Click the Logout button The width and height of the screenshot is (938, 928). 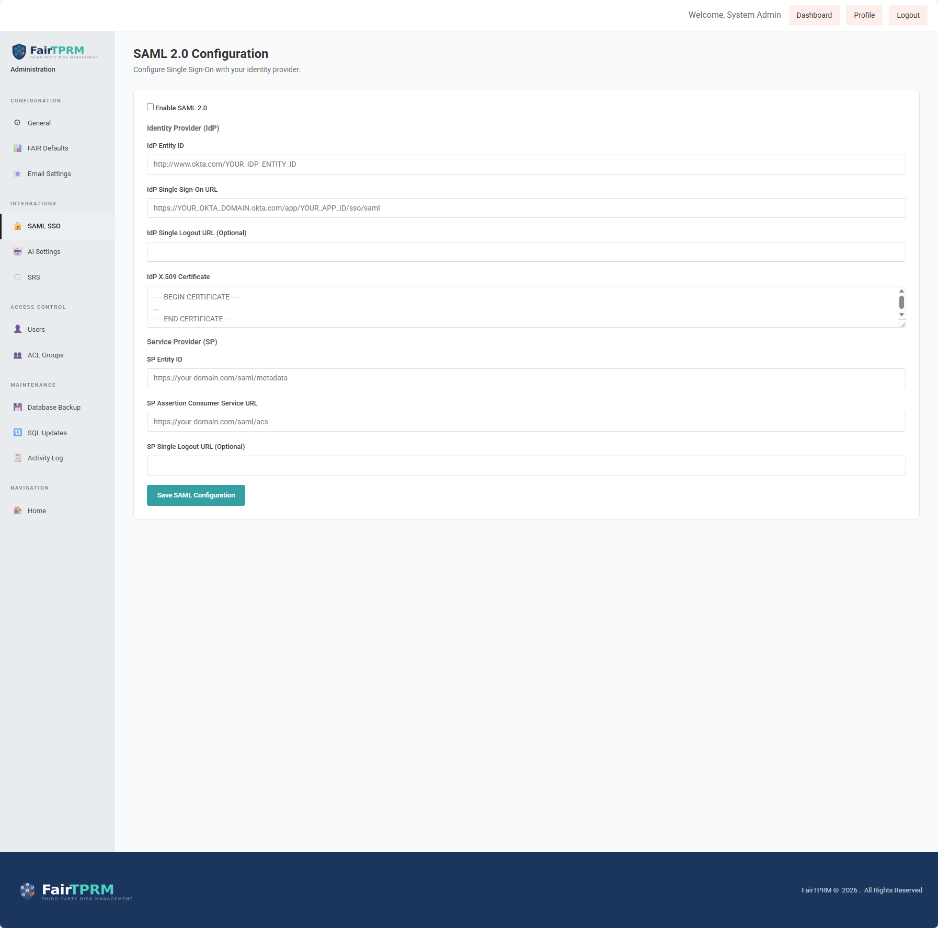coord(908,15)
